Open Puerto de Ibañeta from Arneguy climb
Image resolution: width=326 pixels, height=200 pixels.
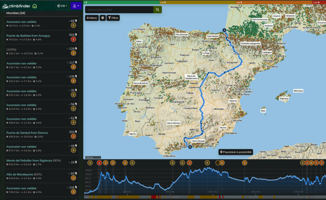28,36
